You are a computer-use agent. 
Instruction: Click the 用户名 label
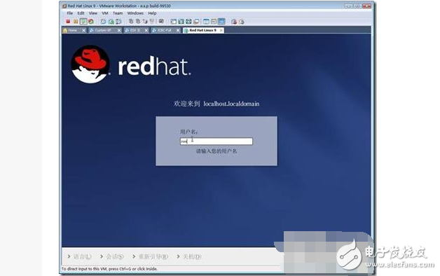[188, 132]
